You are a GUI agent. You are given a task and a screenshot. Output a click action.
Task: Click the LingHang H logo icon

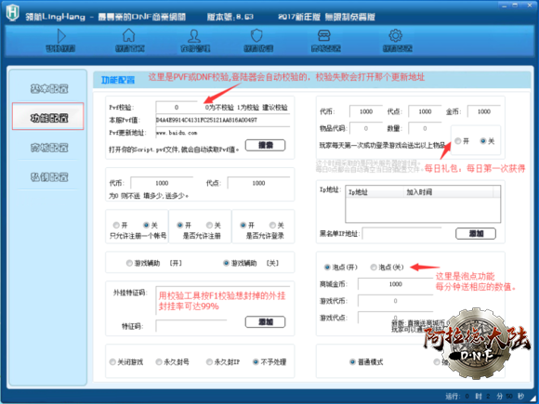point(12,13)
